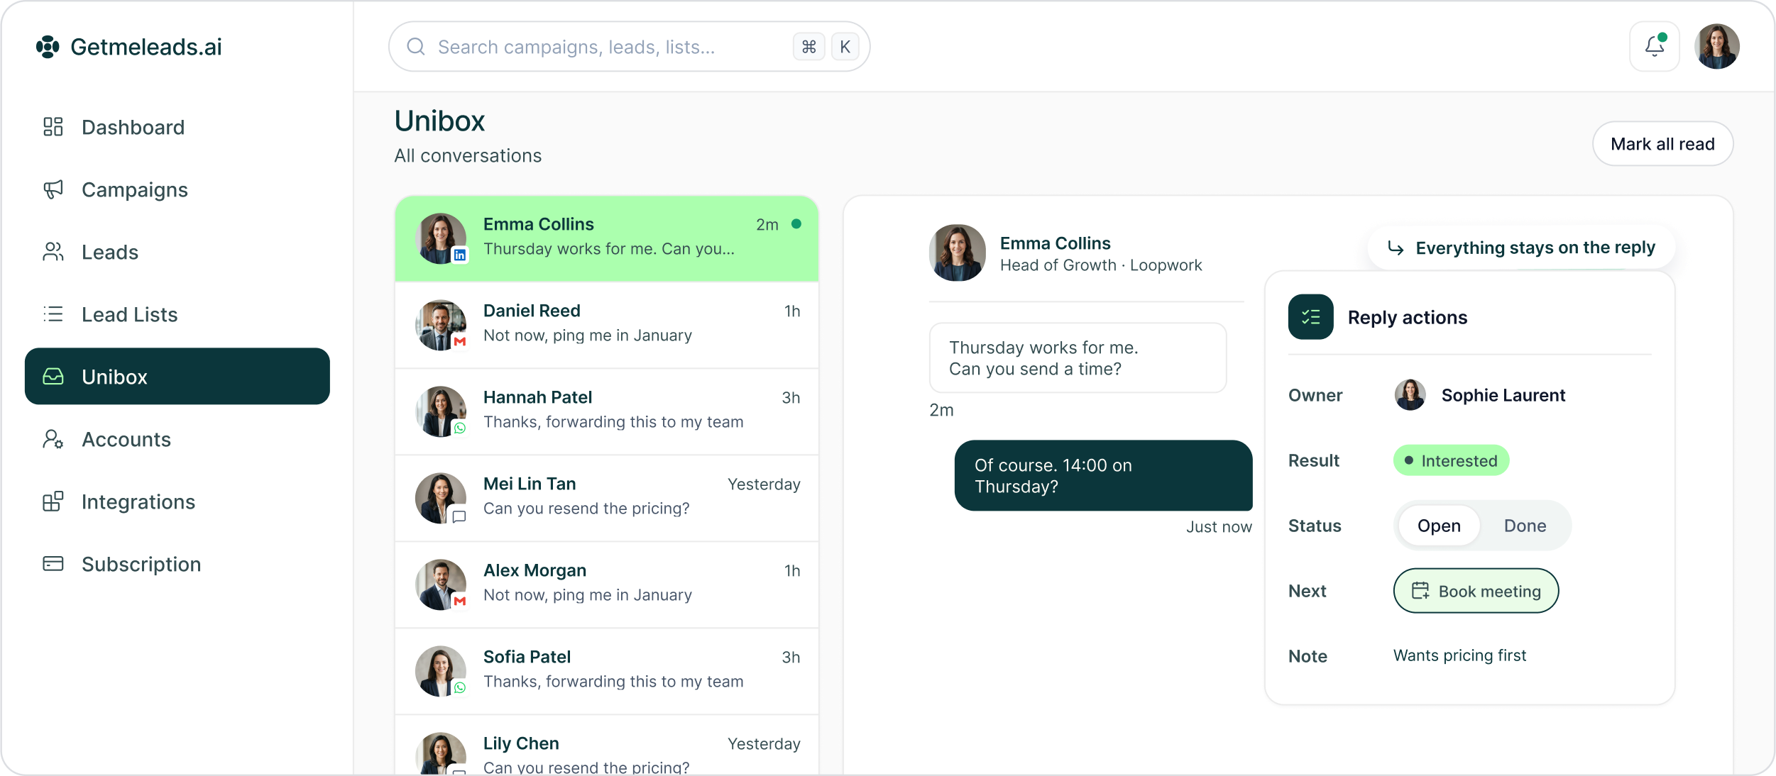1776x776 pixels.
Task: Set status to Done
Action: 1525,526
